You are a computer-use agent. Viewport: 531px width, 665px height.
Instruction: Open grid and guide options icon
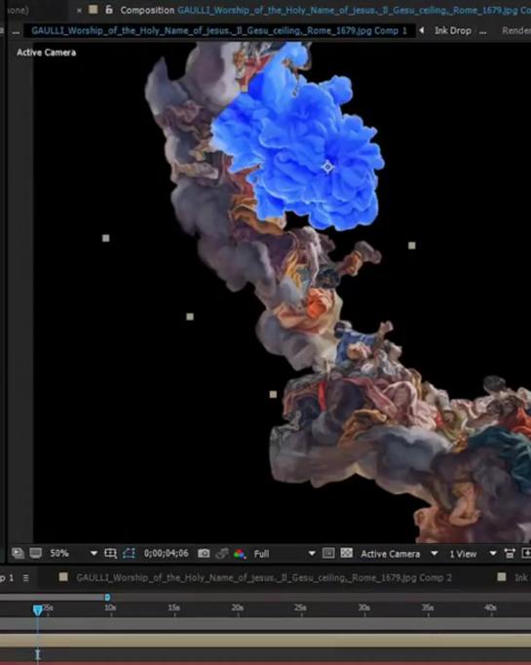[x=111, y=553]
